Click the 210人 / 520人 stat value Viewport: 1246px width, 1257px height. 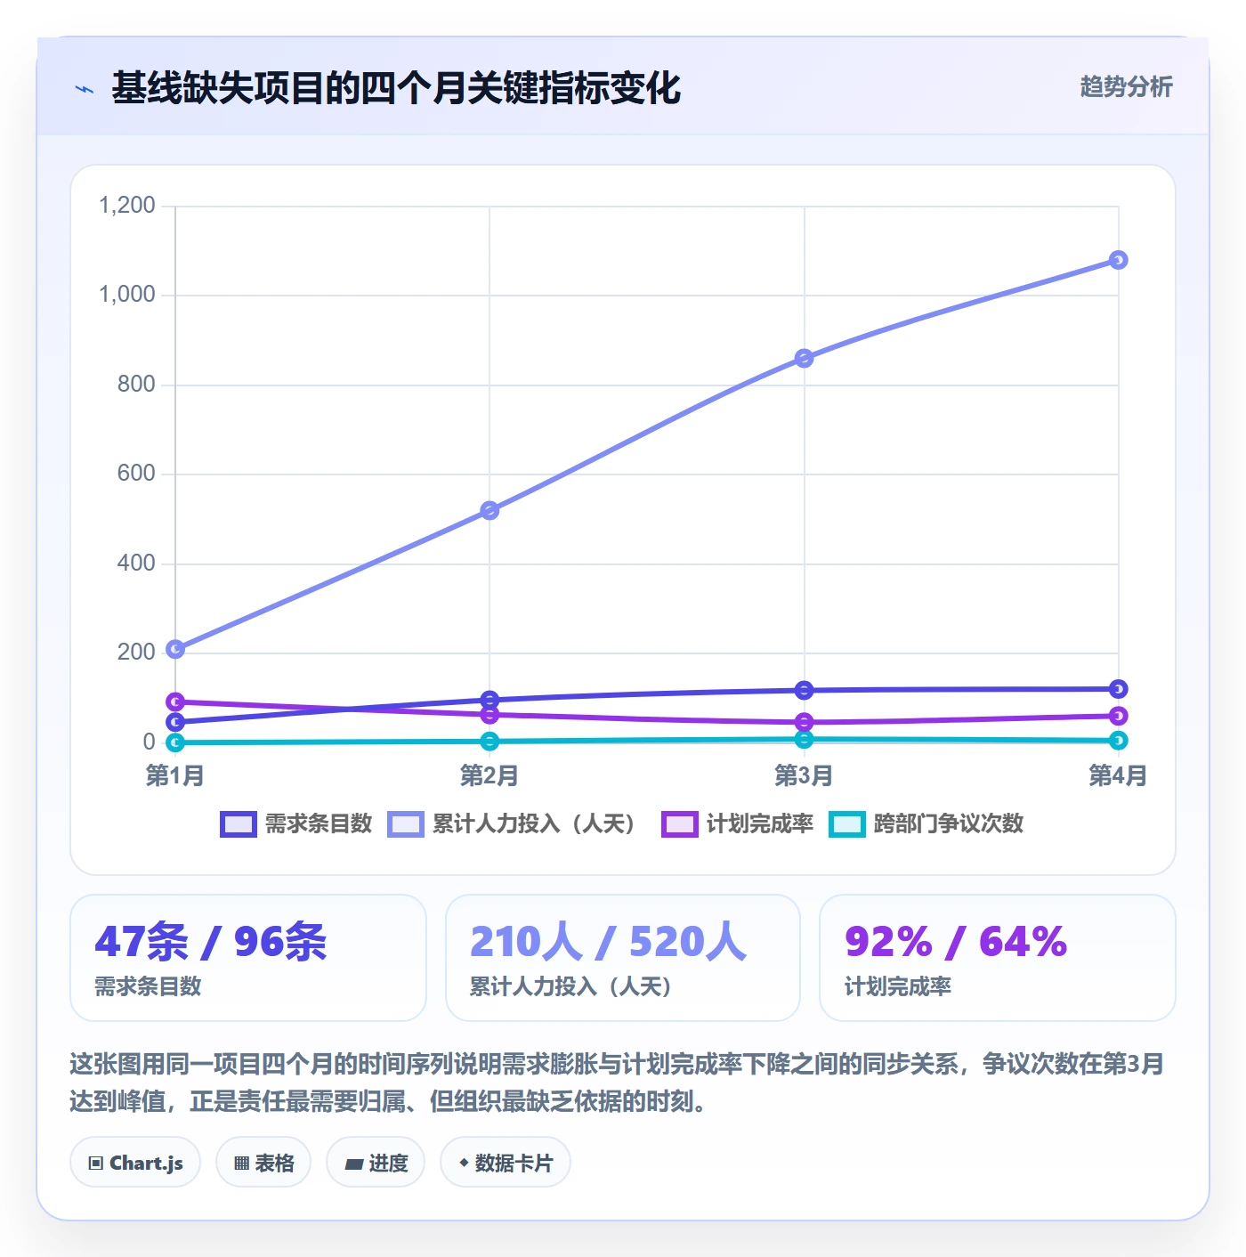[x=609, y=942]
